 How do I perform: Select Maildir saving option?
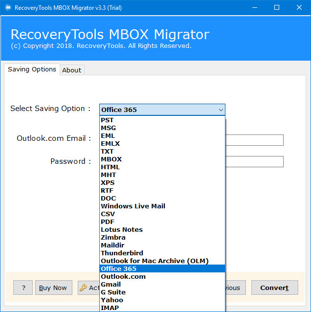pos(162,245)
